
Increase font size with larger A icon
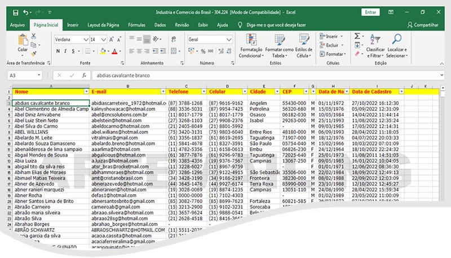point(112,40)
